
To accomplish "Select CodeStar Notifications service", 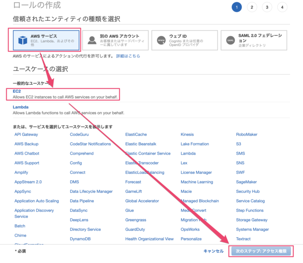I will click(x=91, y=144).
